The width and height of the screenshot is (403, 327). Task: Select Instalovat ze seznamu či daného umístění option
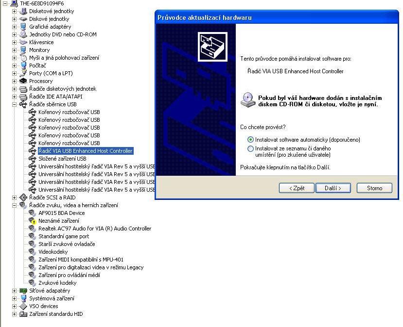(250, 148)
